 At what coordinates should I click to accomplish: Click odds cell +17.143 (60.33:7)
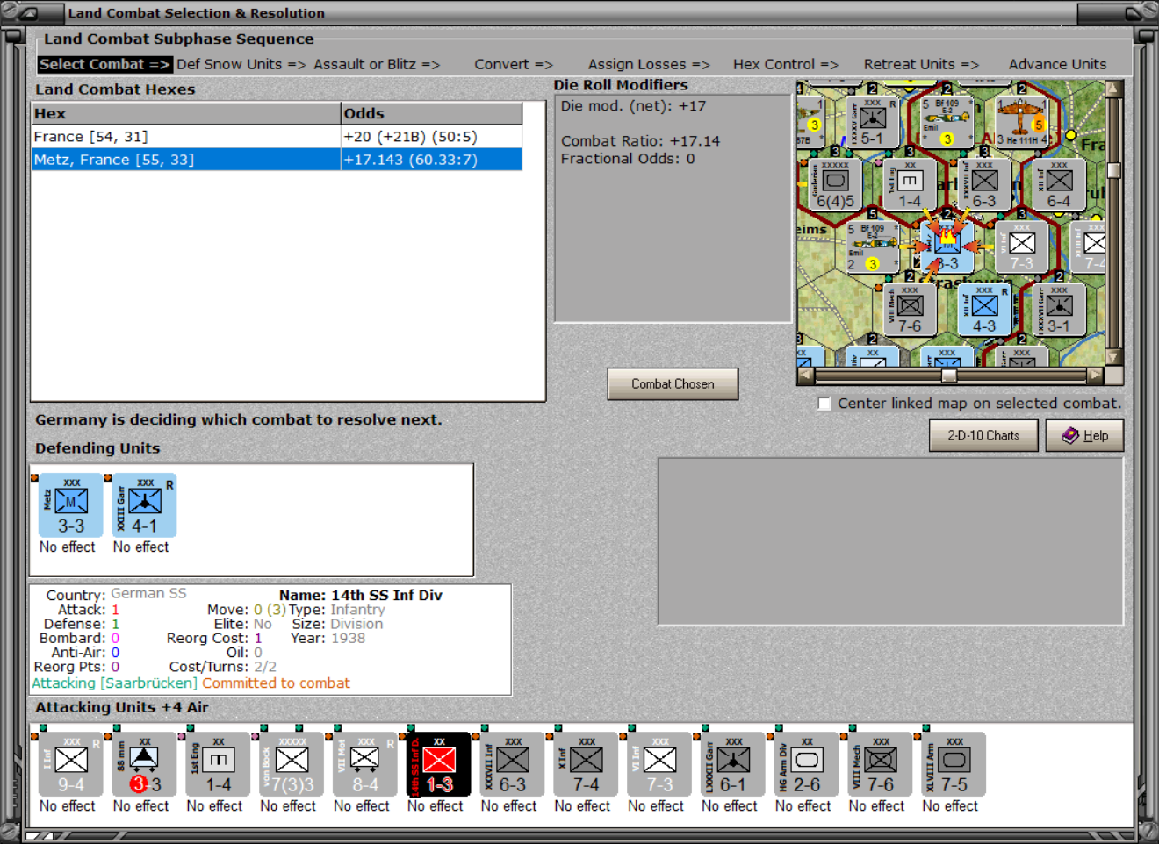tap(431, 160)
